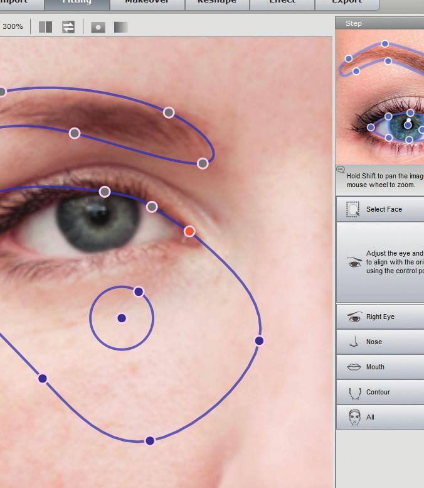The image size is (424, 488).
Task: Click the dot-in-square toolbar icon
Action: click(98, 28)
